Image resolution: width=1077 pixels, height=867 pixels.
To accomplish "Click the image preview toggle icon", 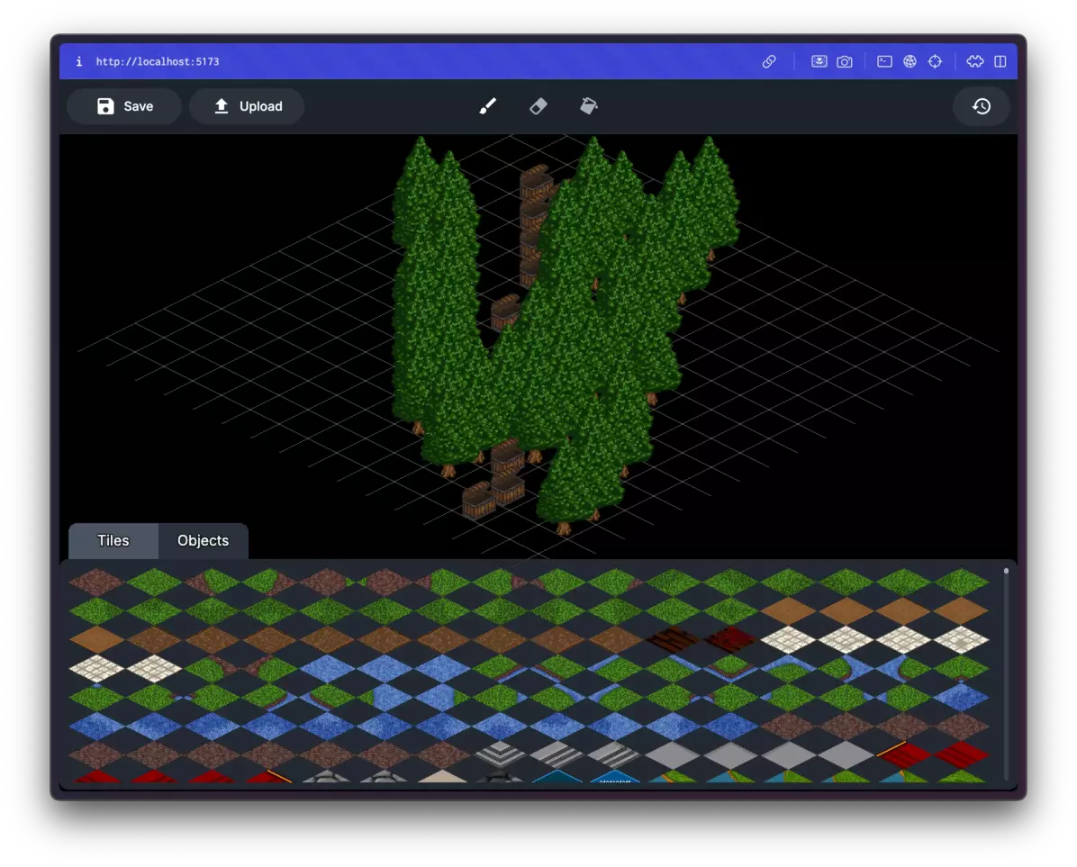I will 819,61.
